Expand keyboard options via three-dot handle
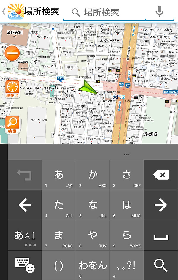The image size is (178, 280). pyautogui.click(x=127, y=154)
